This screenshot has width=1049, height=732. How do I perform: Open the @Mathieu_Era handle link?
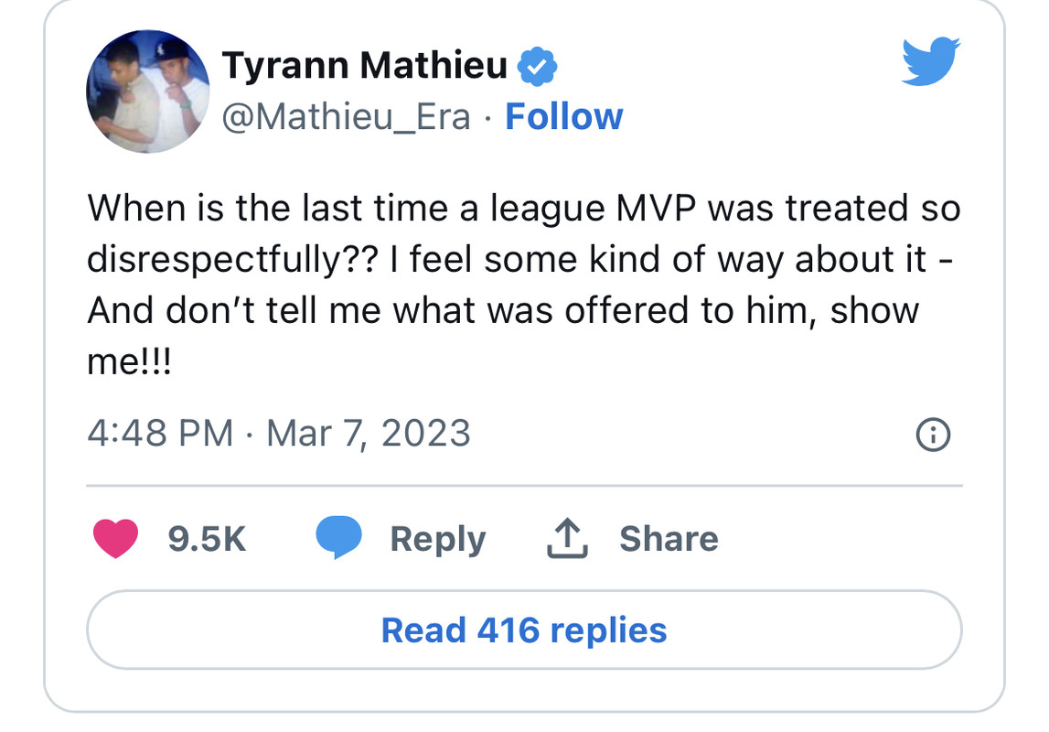347,117
